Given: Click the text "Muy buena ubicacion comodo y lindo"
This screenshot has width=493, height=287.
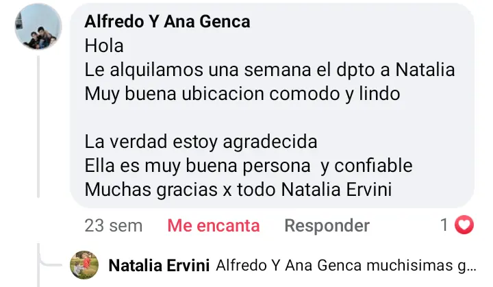Looking at the screenshot, I should (x=242, y=95).
